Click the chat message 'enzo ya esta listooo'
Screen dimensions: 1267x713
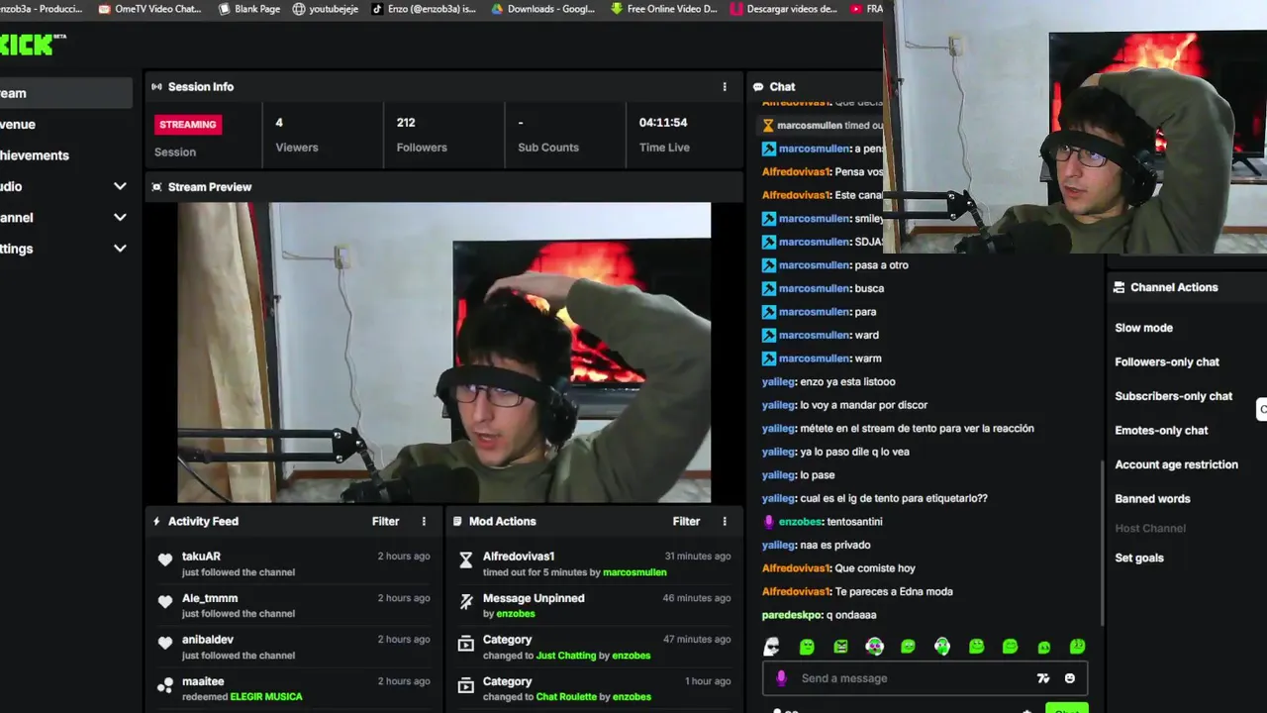pyautogui.click(x=847, y=382)
